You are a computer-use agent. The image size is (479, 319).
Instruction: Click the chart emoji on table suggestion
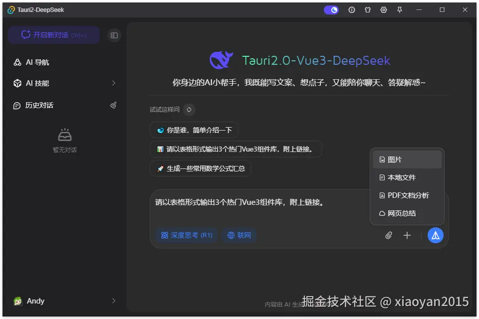click(x=160, y=149)
